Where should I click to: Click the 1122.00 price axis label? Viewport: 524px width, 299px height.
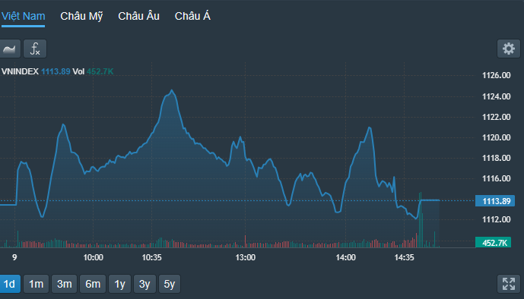(x=497, y=118)
